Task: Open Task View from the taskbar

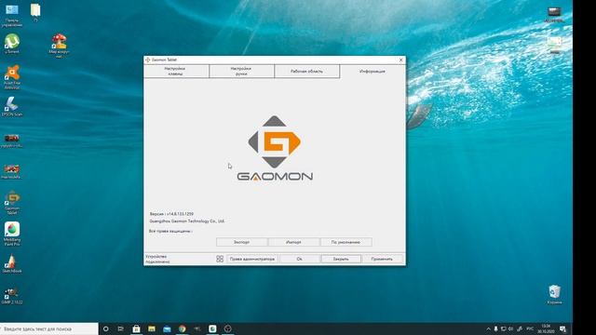Action: 121,328
